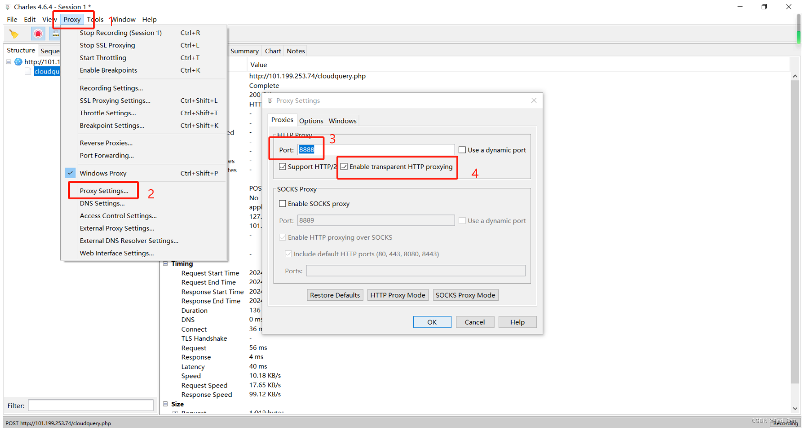Click the SOCKS Ports input field

pyautogui.click(x=416, y=271)
